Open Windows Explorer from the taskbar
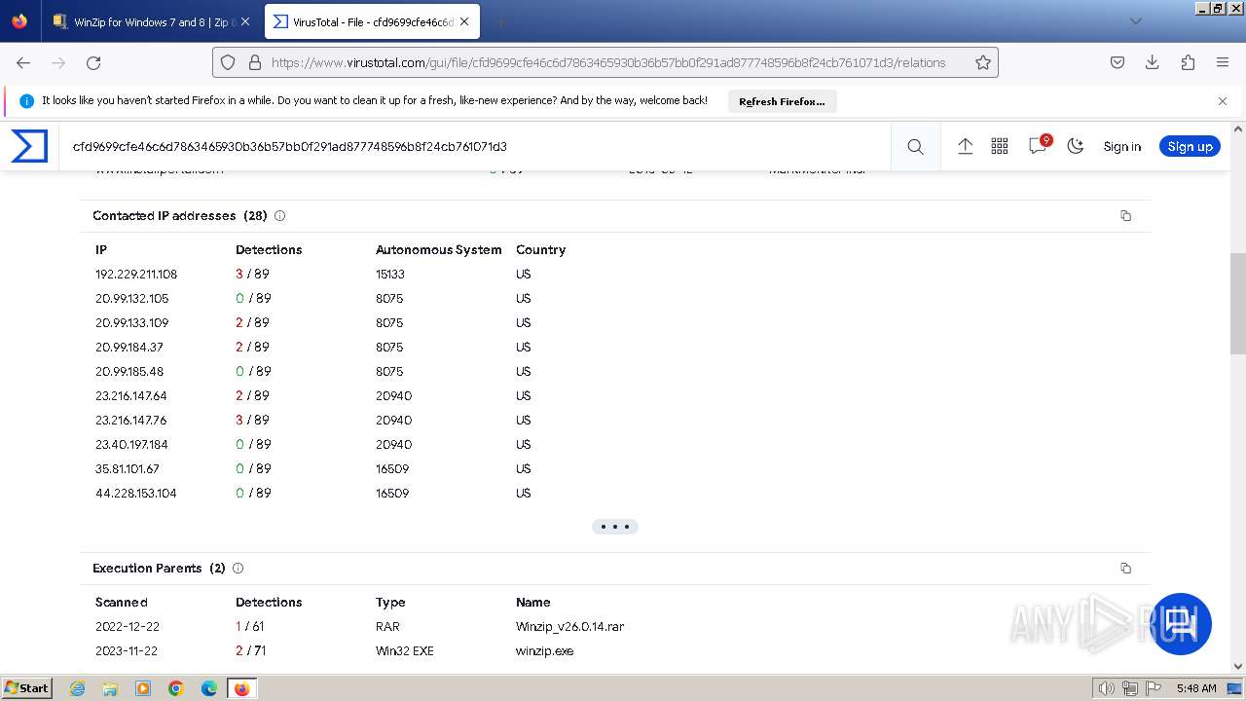Screen dimensions: 1246x701 [110, 688]
